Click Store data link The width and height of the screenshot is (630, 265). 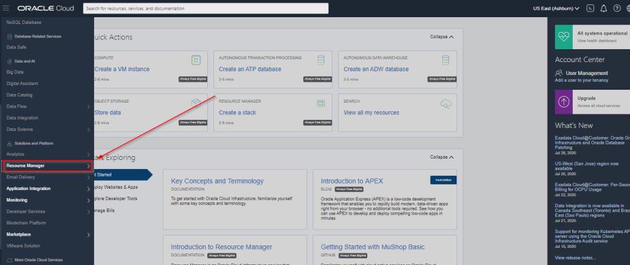[108, 113]
